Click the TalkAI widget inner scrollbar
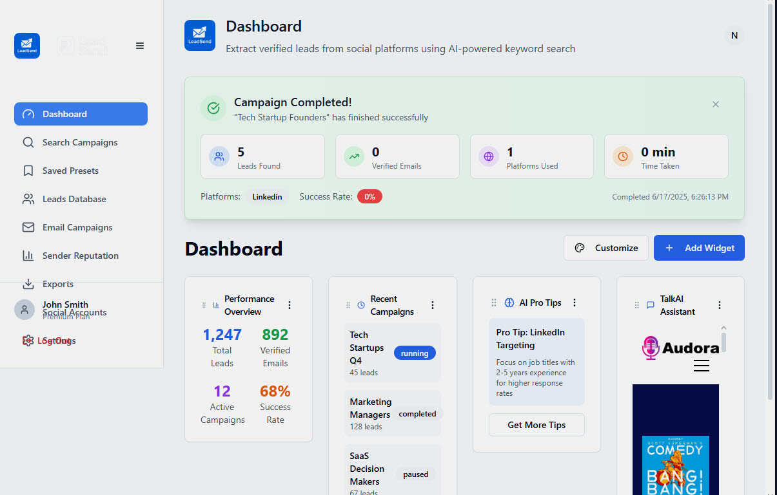 (723, 341)
